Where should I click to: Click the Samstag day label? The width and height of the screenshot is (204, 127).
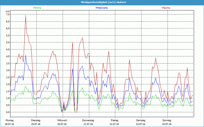tap(141, 120)
